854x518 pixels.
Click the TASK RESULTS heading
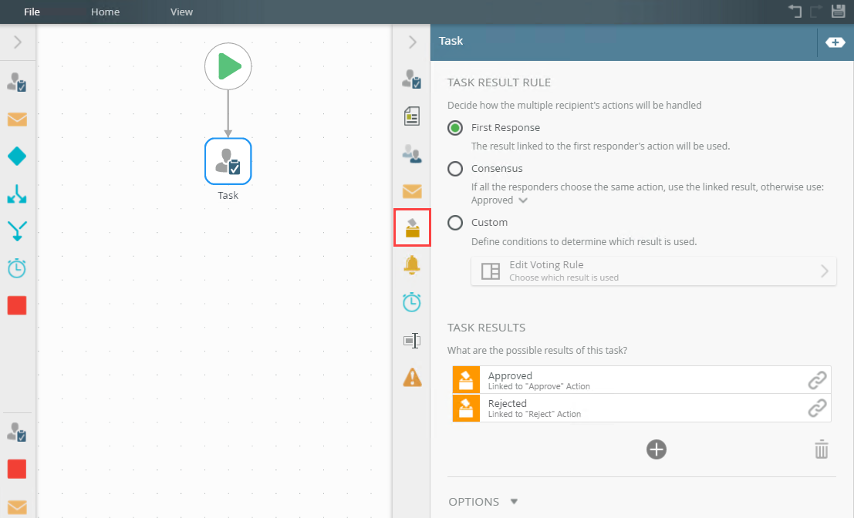[486, 328]
